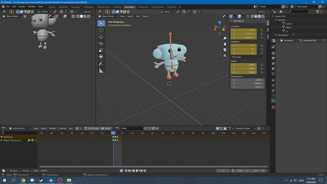Open Chrome from the Windows taskbar
This screenshot has width=327, height=184.
(23, 180)
